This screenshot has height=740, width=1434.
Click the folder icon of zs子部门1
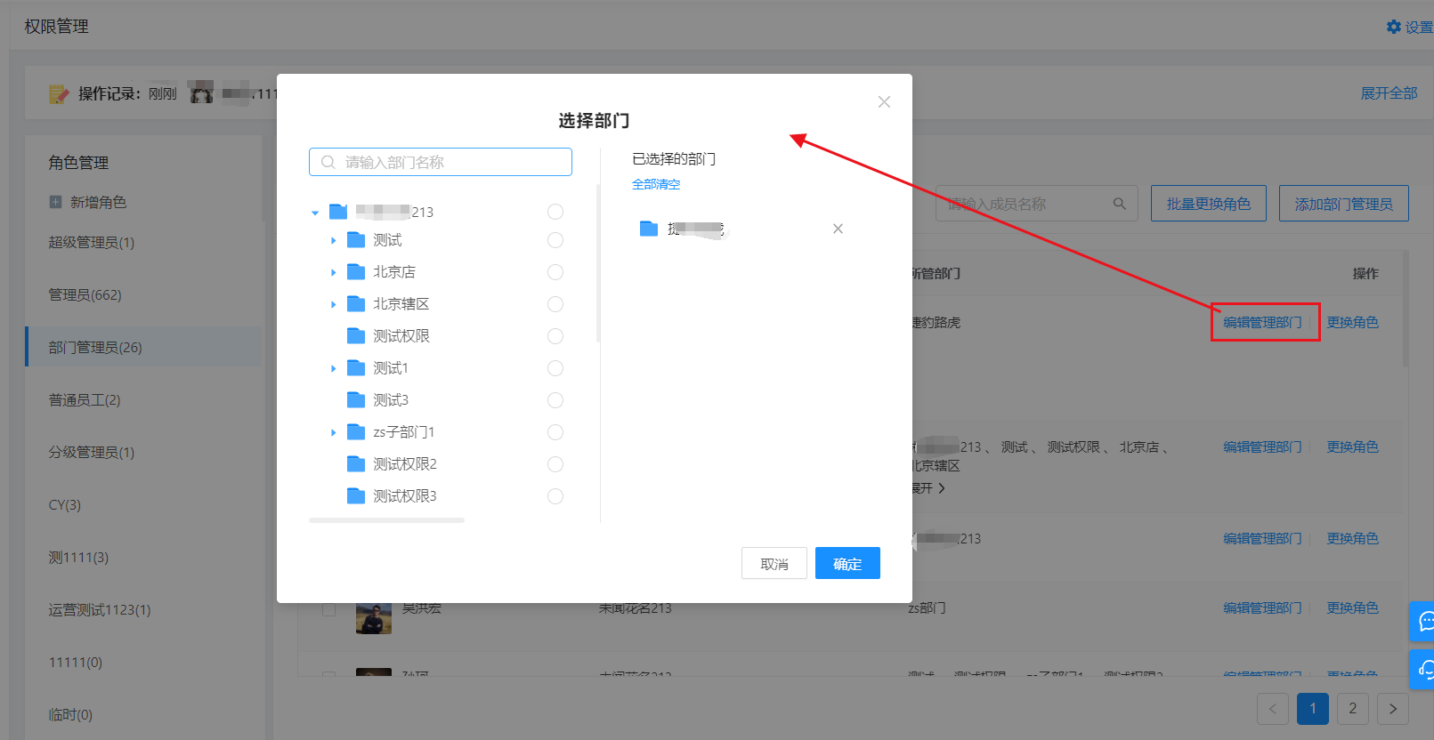(x=356, y=432)
